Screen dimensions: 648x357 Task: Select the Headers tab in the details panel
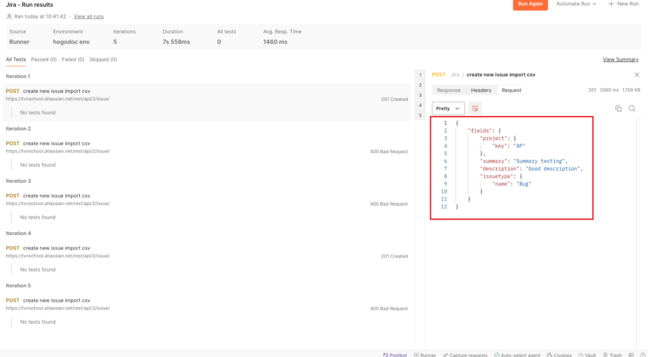(x=481, y=90)
